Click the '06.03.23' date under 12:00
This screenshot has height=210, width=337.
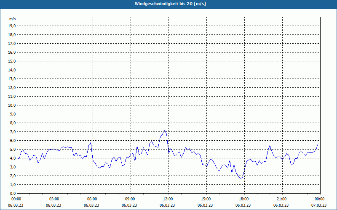167,205
